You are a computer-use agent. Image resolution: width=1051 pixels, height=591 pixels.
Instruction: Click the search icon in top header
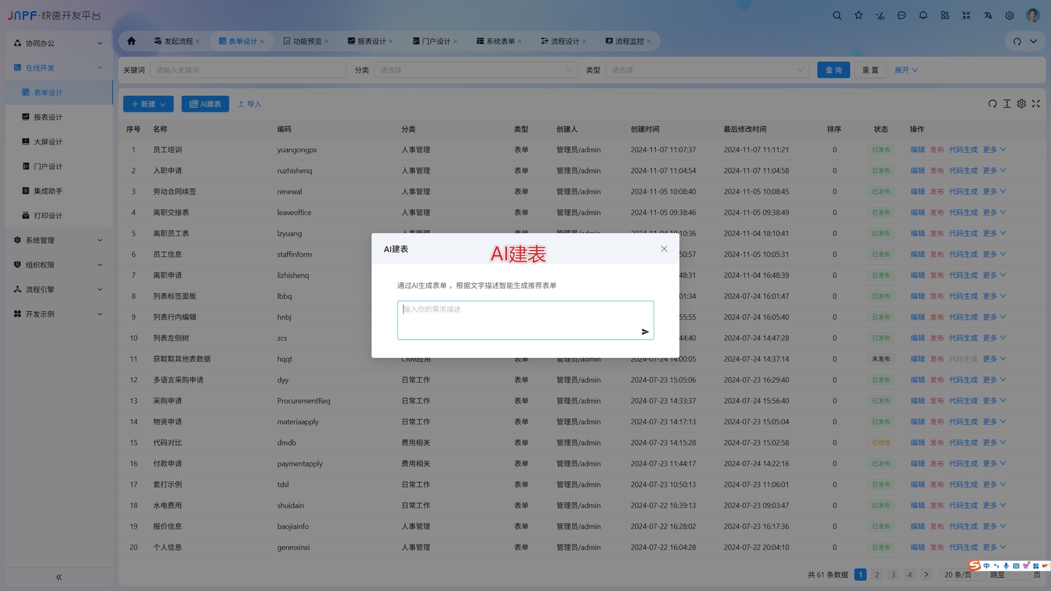(x=836, y=15)
